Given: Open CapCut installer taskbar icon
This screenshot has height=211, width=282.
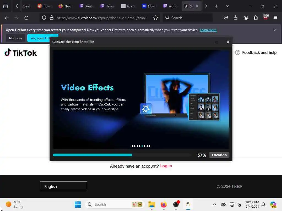Looking at the screenshot, I should tap(188, 204).
